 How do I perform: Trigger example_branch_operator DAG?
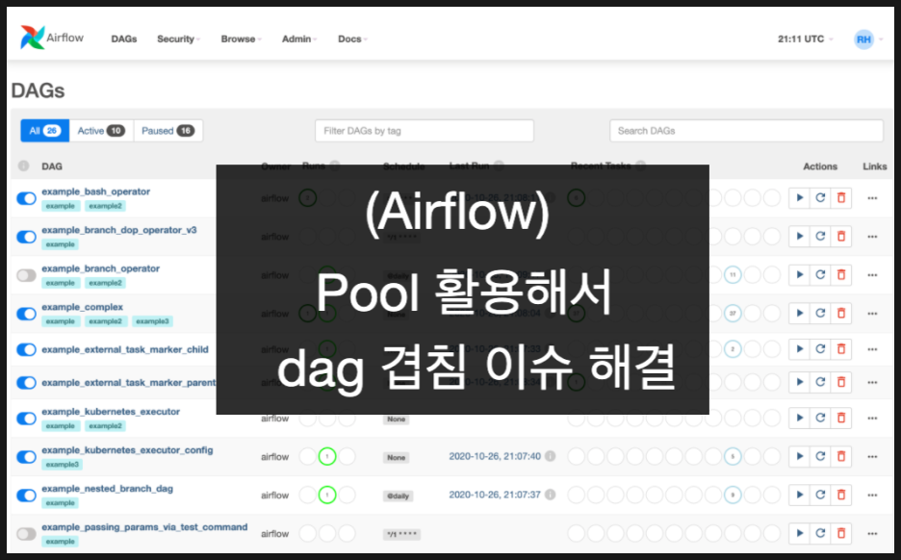click(799, 275)
